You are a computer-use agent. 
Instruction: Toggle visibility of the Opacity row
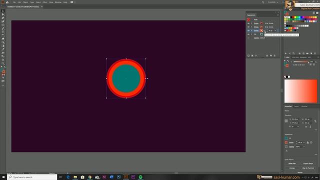(248, 38)
